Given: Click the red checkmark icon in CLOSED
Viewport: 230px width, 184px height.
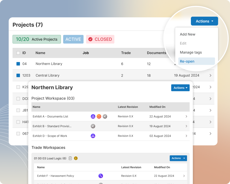Looking at the screenshot, I should point(90,39).
